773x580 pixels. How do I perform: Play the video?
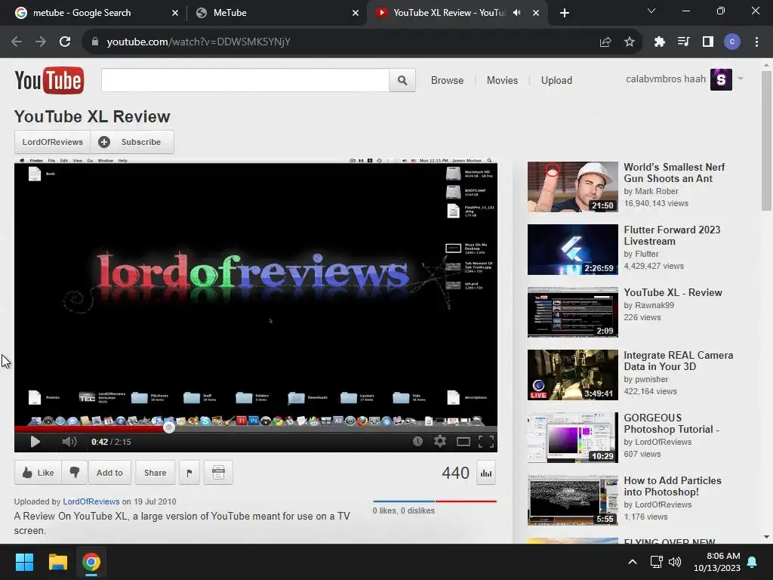[x=35, y=441]
